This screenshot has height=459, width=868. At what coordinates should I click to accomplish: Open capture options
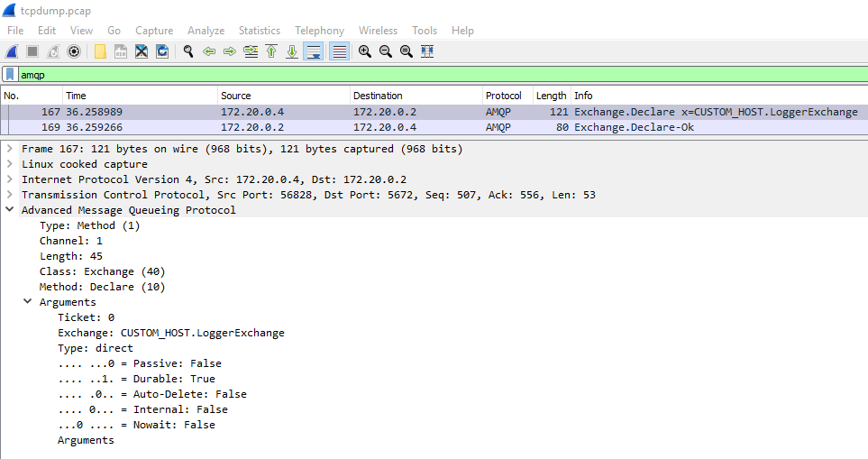pyautogui.click(x=74, y=51)
